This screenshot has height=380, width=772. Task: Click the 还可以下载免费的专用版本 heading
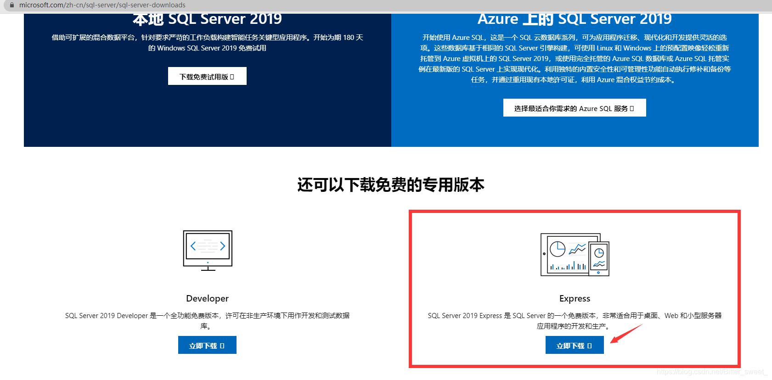click(x=391, y=184)
